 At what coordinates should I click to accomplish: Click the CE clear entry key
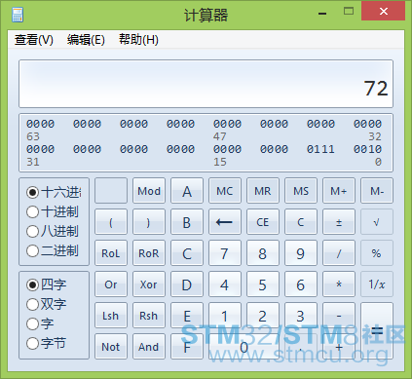(263, 222)
